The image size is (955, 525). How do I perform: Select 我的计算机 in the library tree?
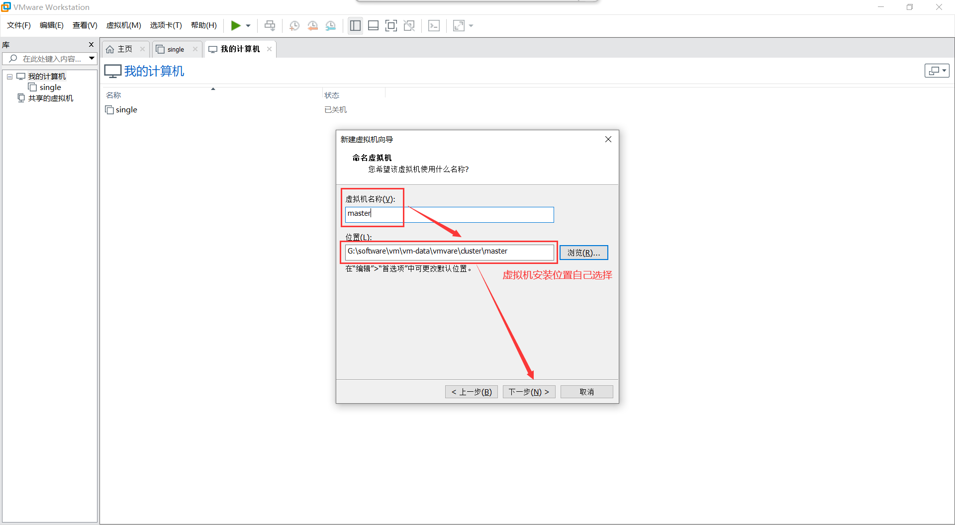47,77
